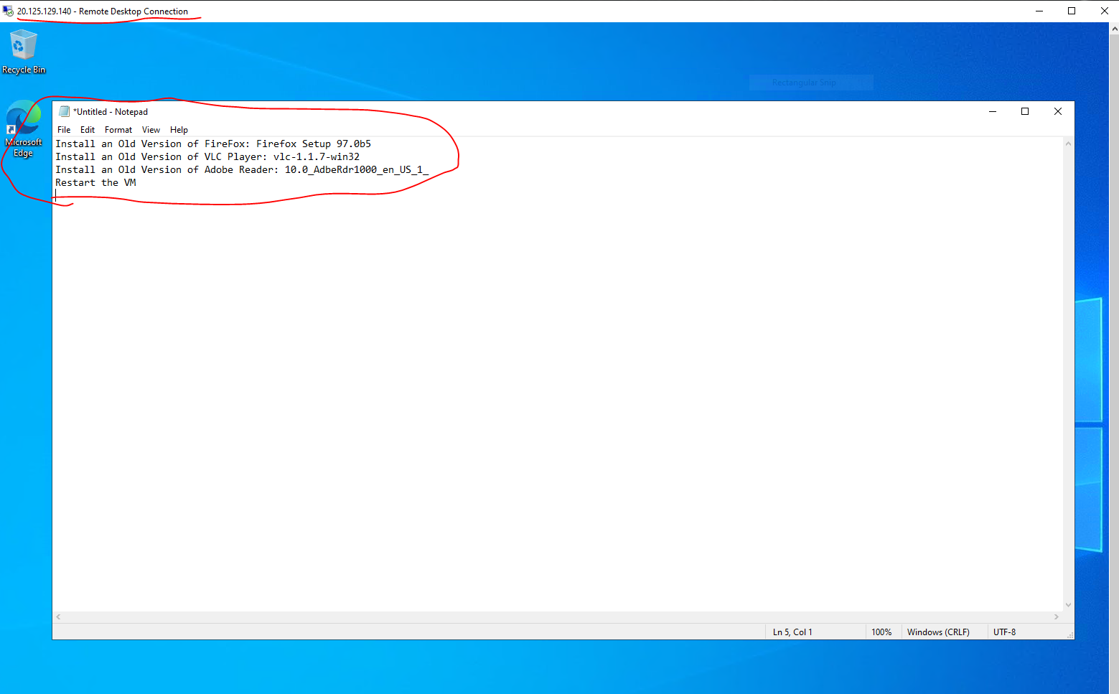This screenshot has height=694, width=1119.
Task: Click the faded 'Rectangular Snip' label
Action: pyautogui.click(x=804, y=83)
